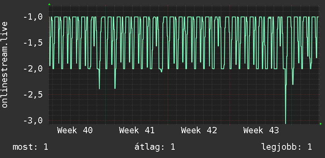The height and width of the screenshot is (158, 325).
Task: Click the -1,0 y-axis value
Action: point(33,17)
